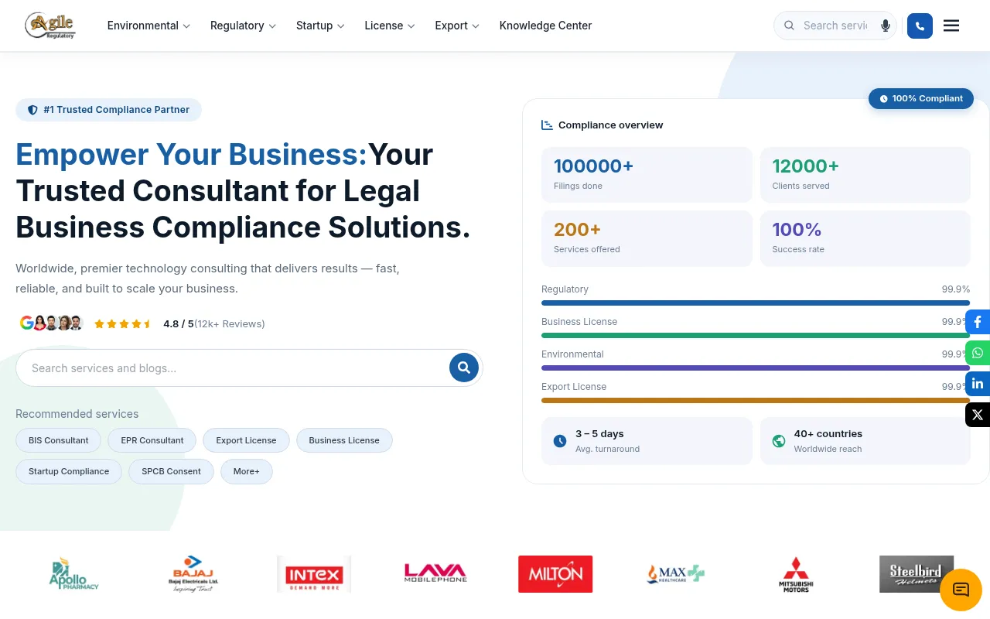
Task: Click the blue phone call button
Action: point(920,26)
